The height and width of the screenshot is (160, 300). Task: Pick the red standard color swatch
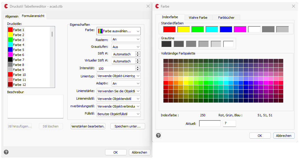coord(169,29)
